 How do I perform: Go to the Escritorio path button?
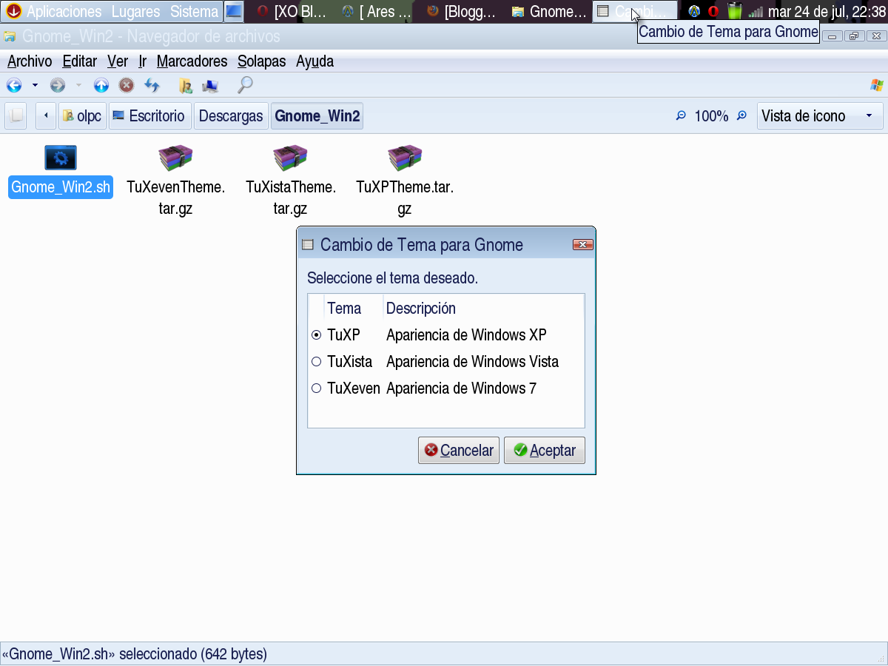point(150,116)
